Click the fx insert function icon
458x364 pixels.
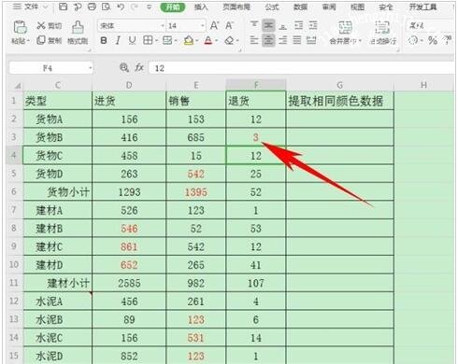(x=139, y=67)
